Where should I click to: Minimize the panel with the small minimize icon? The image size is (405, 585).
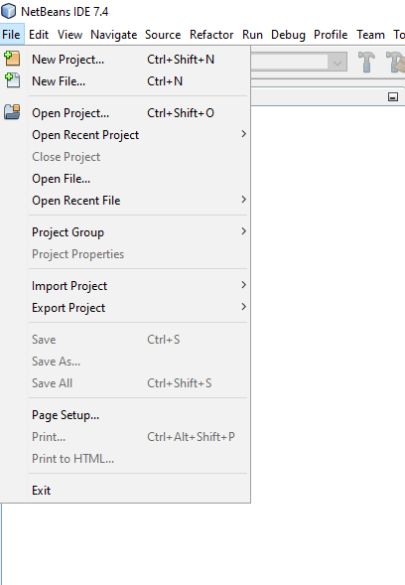393,97
